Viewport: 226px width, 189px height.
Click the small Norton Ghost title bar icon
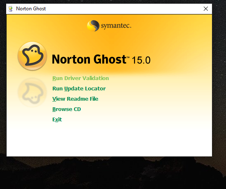pyautogui.click(x=11, y=9)
